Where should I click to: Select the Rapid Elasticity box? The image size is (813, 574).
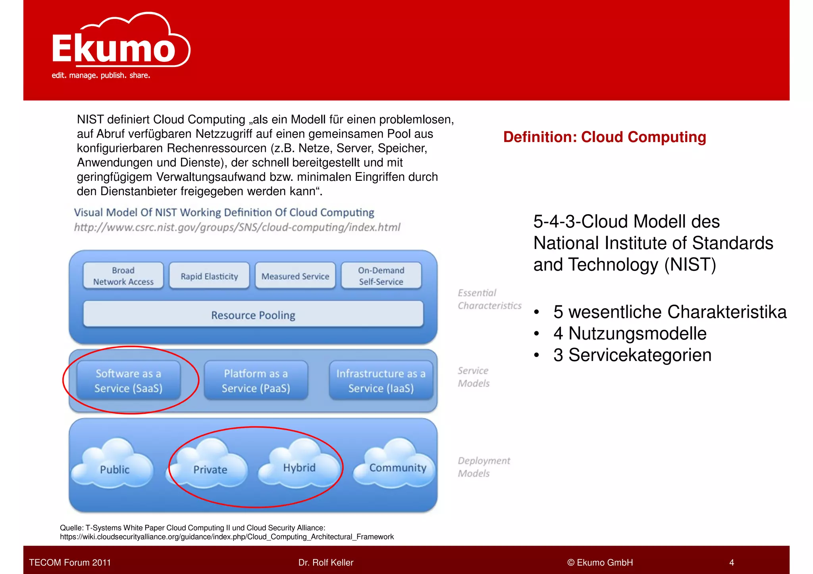pyautogui.click(x=209, y=276)
